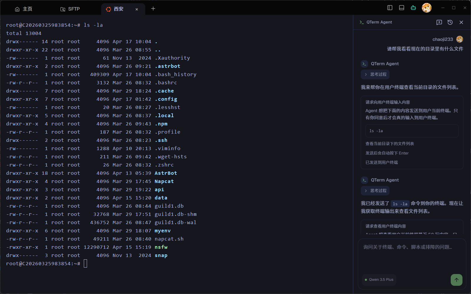Expand the first 思考过程 section
471x294 pixels.
click(375, 74)
